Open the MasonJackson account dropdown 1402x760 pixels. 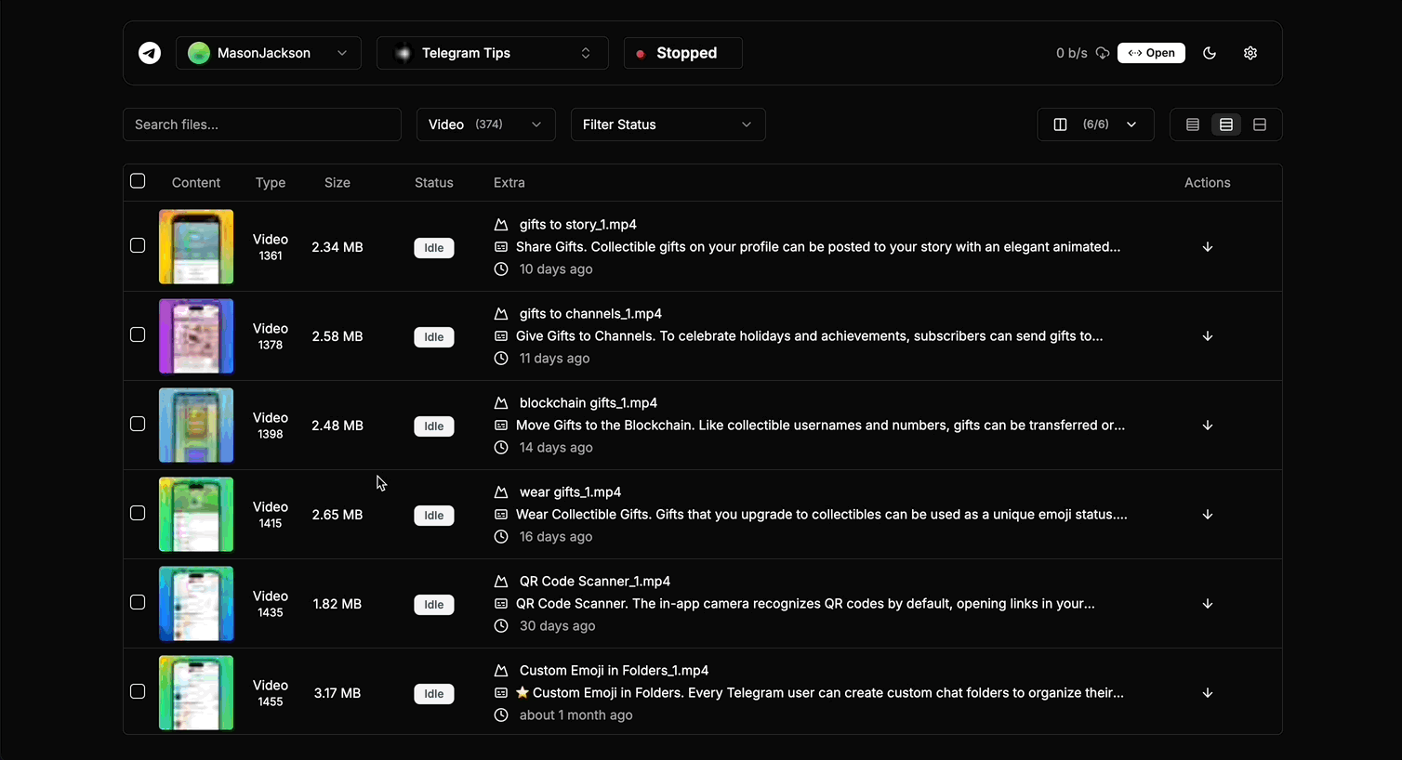[x=268, y=53]
